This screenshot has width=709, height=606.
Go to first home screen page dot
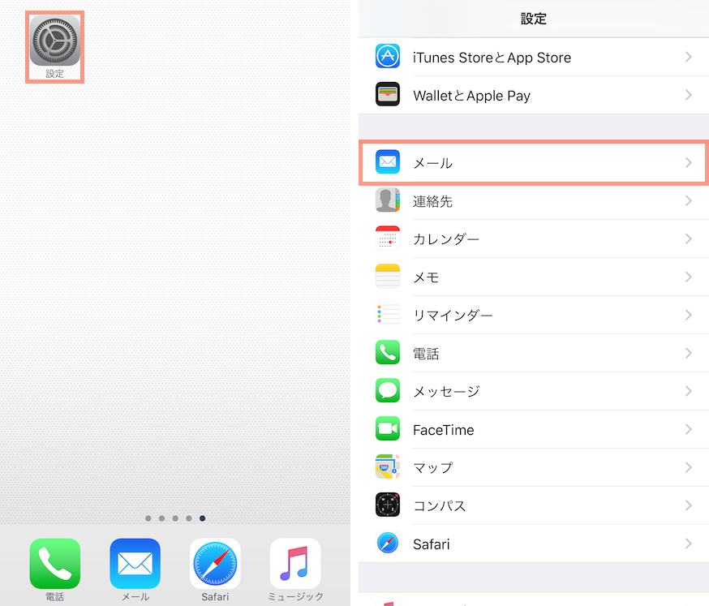pos(148,518)
